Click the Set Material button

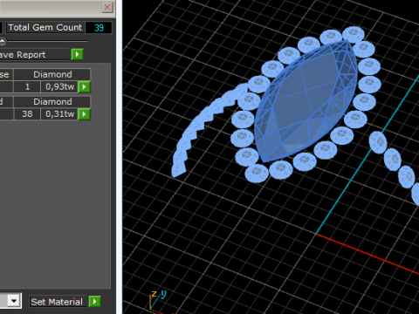(57, 302)
